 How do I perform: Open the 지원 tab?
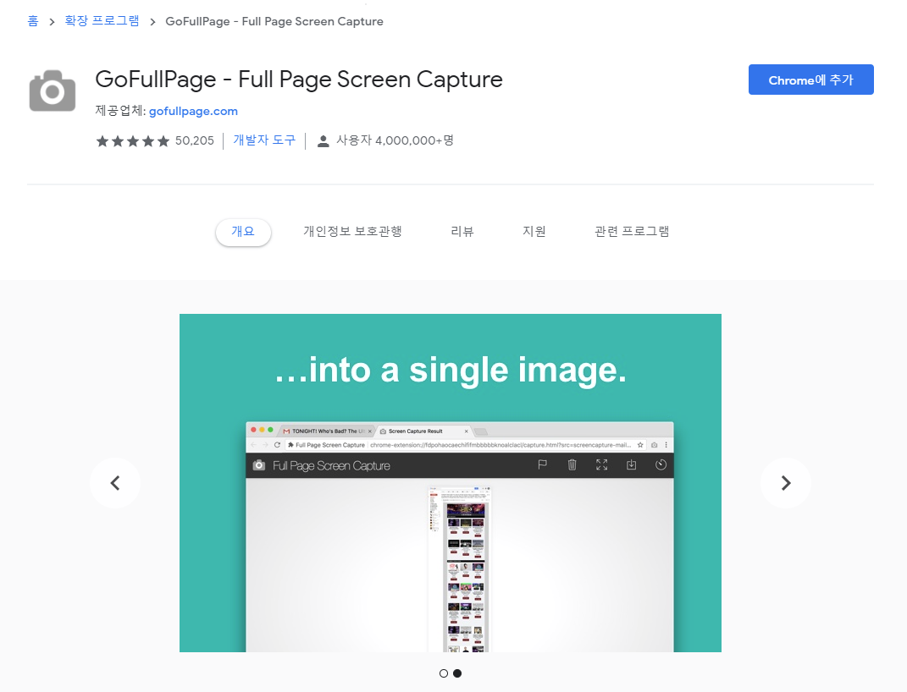point(534,232)
